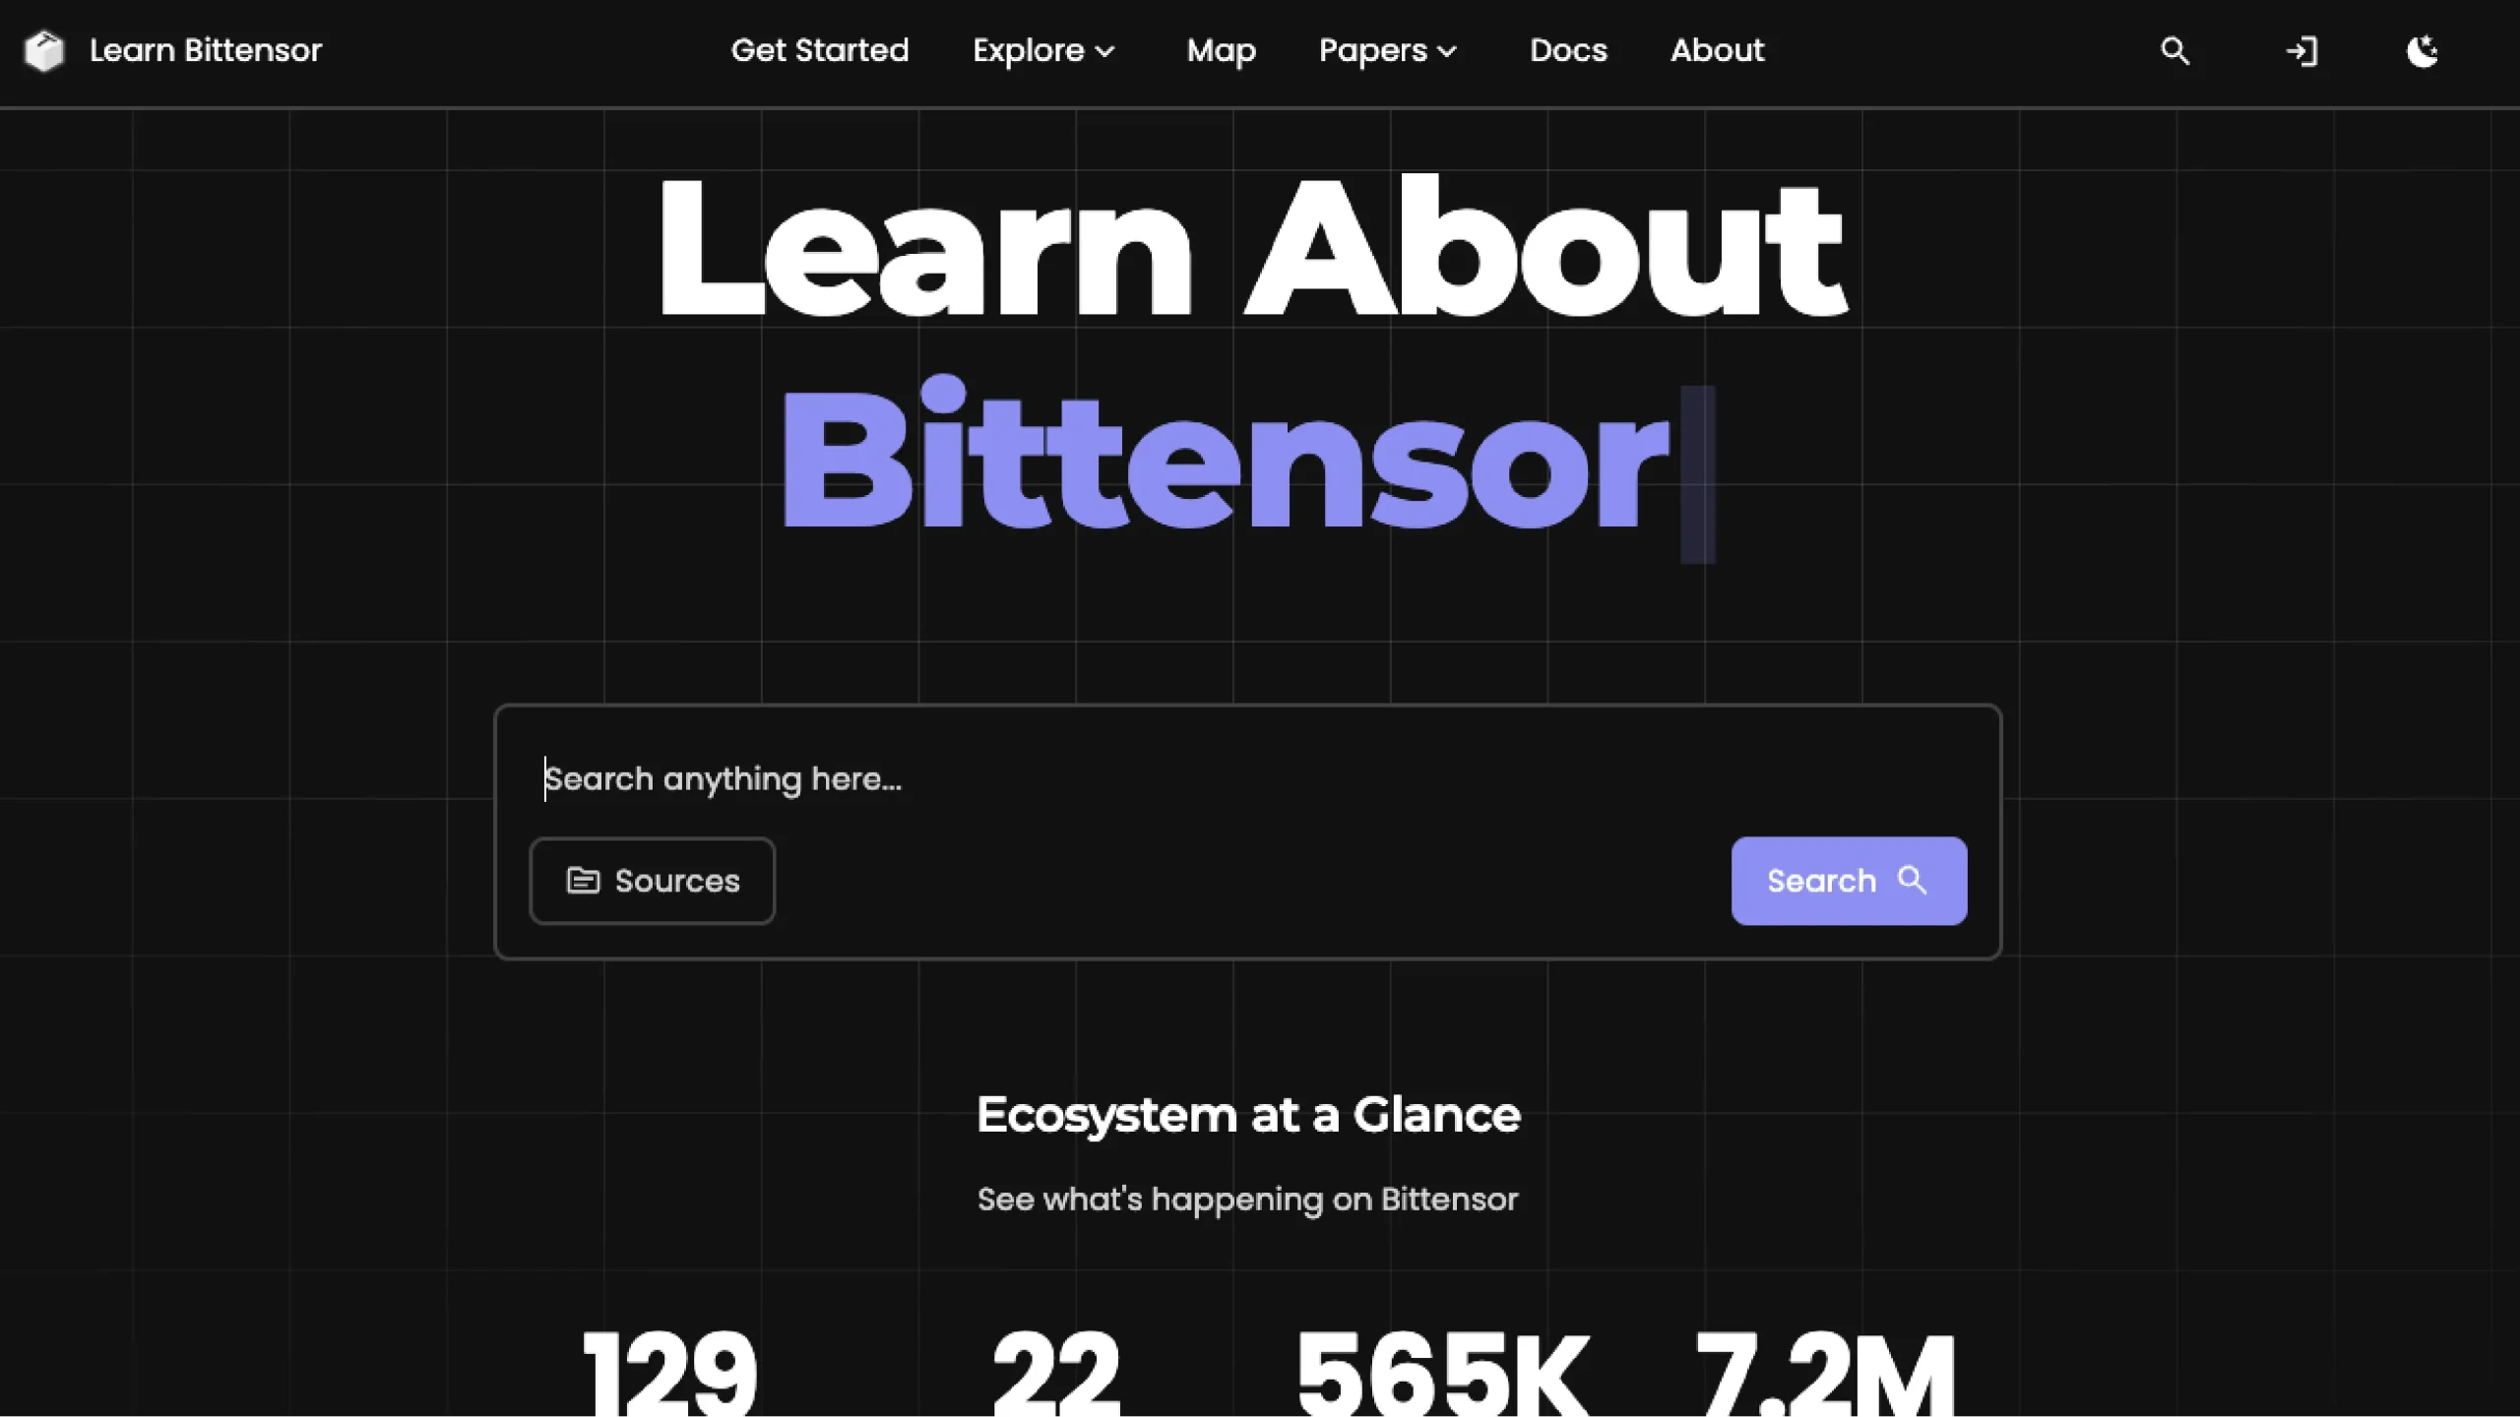The height and width of the screenshot is (1417, 2520).
Task: Click the 22 statistic number
Action: pyautogui.click(x=1056, y=1373)
